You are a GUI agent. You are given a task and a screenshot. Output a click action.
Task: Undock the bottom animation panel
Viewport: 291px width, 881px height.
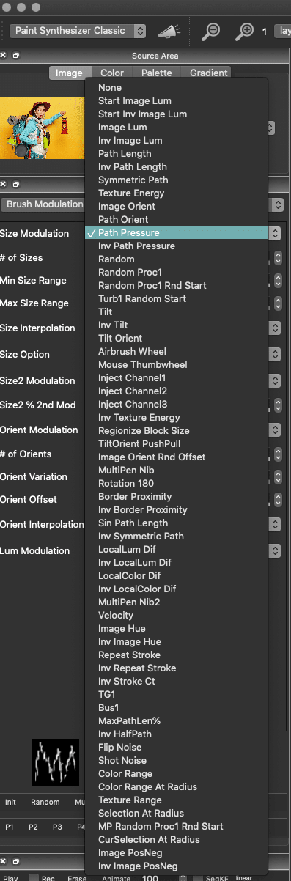pos(16,861)
